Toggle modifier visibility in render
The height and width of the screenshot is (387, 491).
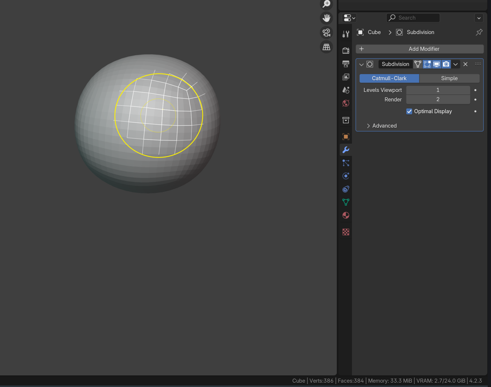click(446, 64)
